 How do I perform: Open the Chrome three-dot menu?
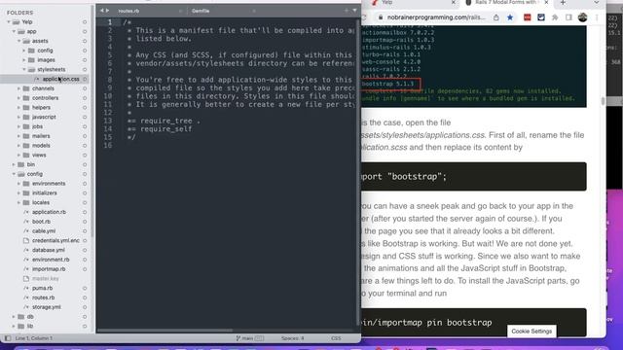click(597, 17)
